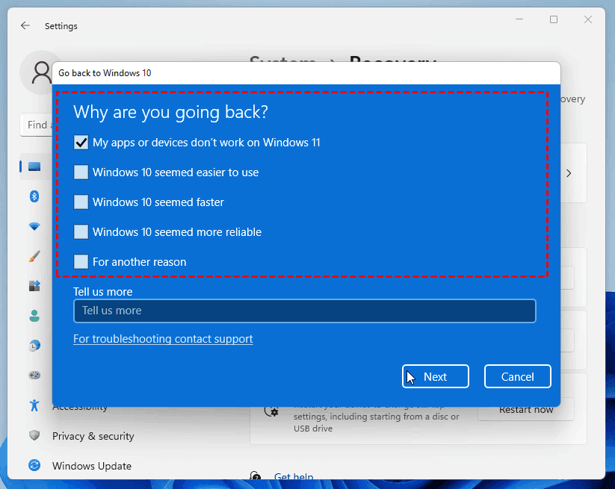Click the user profile avatar in Settings
615x489 pixels.
(36, 72)
